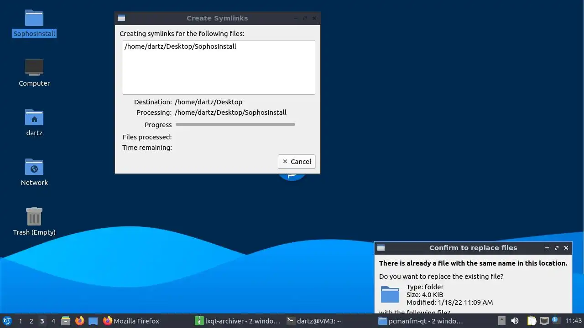Click the symlink progress bar

coord(235,124)
